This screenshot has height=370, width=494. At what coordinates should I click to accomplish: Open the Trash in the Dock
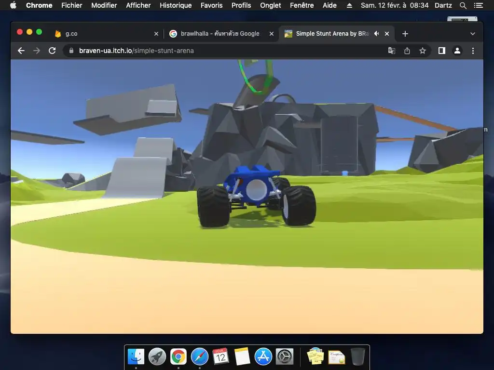coord(358,357)
